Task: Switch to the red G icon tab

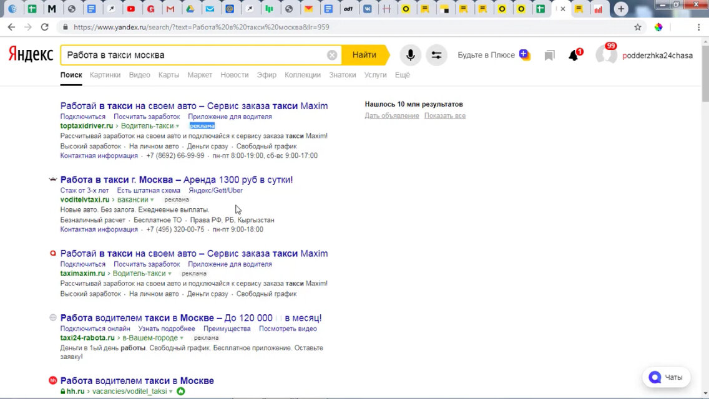Action: coord(150,9)
